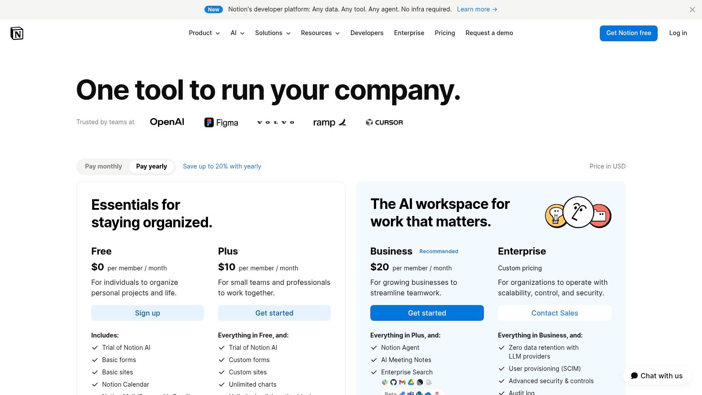Image resolution: width=702 pixels, height=395 pixels.
Task: Click checkmark beside User provisioning (SCIM)
Action: point(501,369)
